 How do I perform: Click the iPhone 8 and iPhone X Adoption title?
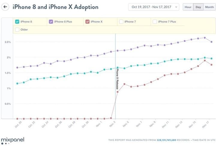(x=55, y=7)
